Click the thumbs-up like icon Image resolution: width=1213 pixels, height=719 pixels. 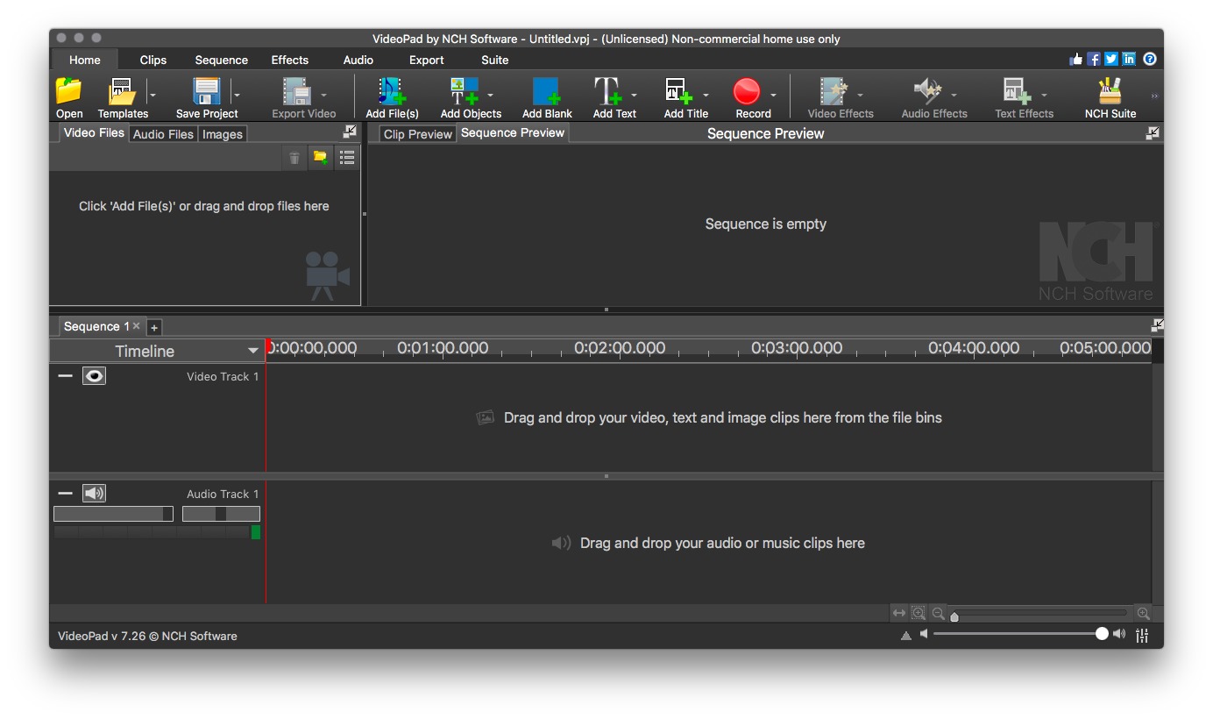point(1076,60)
